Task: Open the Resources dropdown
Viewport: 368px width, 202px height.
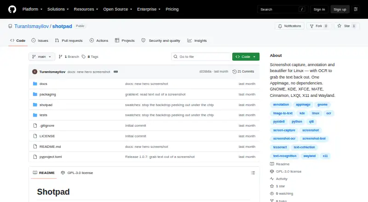Action: 86,9
